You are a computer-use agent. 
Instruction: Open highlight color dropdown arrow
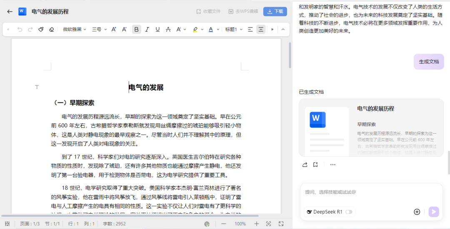[202, 29]
